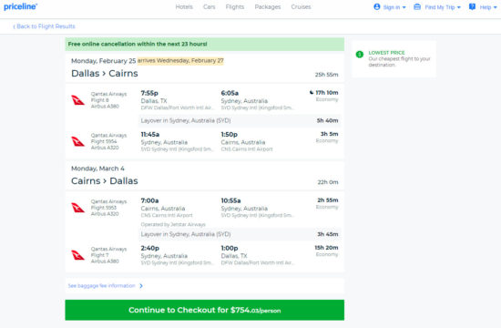Image resolution: width=501 pixels, height=328 pixels.
Task: Open the Cruises menu item
Action: coord(301,6)
